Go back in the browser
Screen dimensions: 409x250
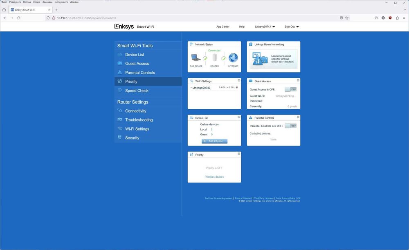click(x=4, y=18)
